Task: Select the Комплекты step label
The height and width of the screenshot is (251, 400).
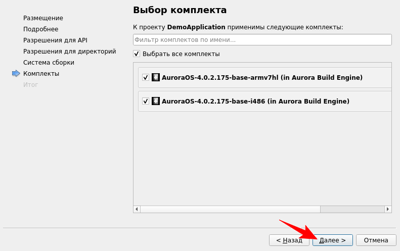Action: pyautogui.click(x=41, y=73)
